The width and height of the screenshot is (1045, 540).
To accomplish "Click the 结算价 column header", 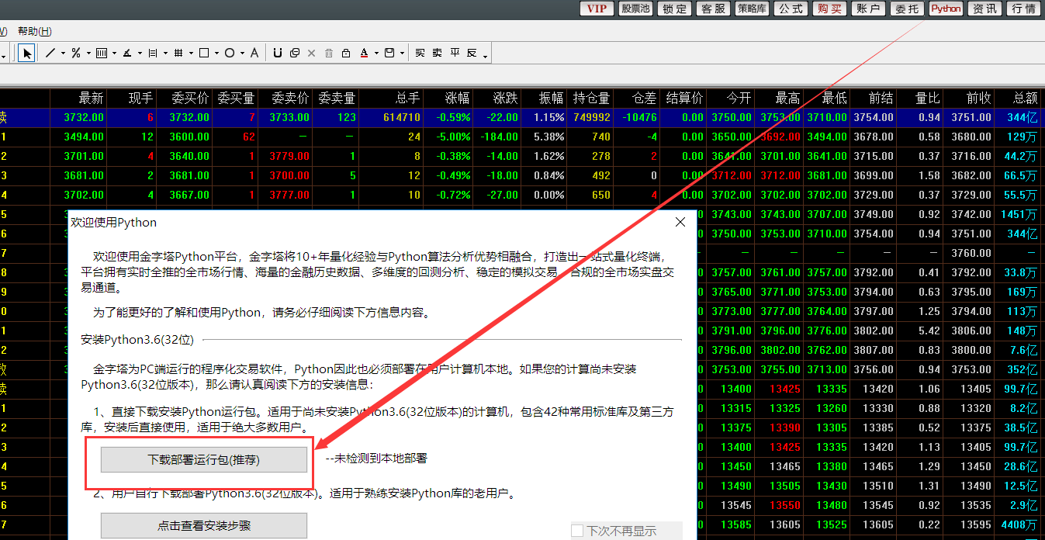I will point(684,99).
